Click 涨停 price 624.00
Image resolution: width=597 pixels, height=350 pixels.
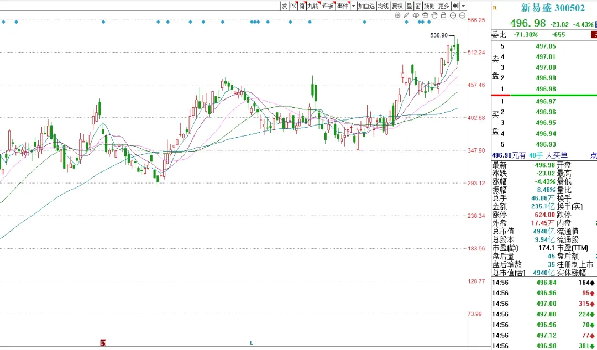coord(545,215)
